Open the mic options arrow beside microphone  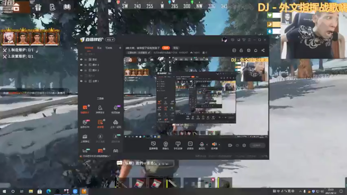[x=207, y=145]
